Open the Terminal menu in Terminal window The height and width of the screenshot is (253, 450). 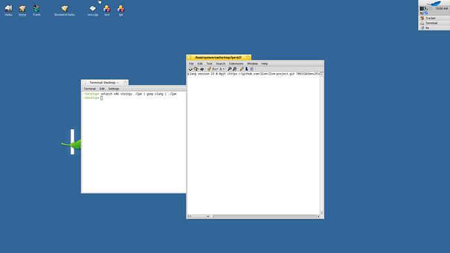pyautogui.click(x=89, y=89)
